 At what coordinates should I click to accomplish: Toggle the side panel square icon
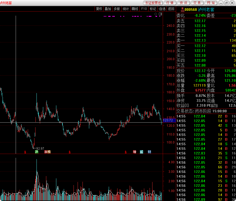[160, 14]
